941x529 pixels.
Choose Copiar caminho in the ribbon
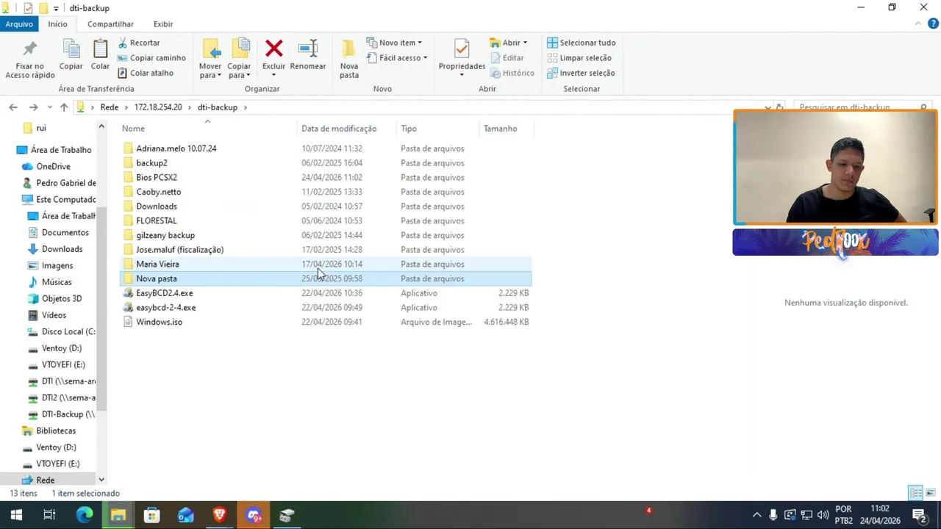(151, 58)
